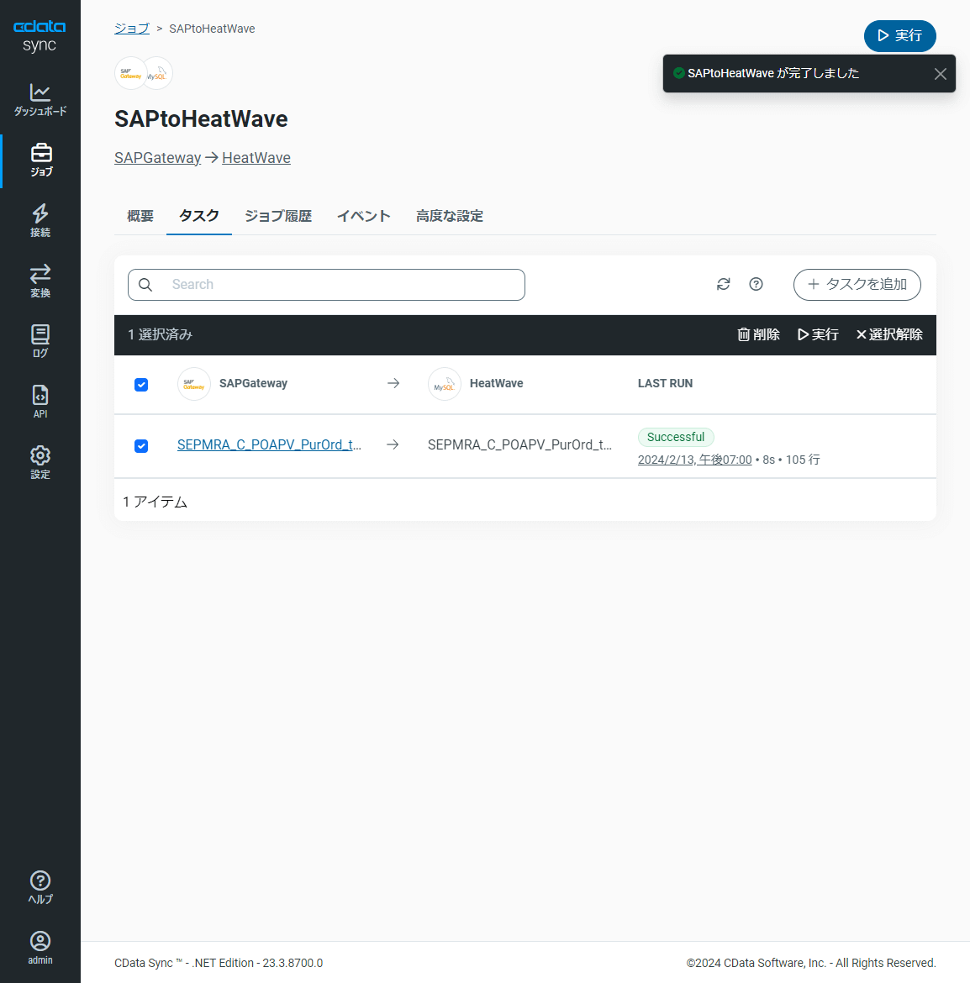Click the 1 選択済み selection count
The width and height of the screenshot is (970, 983).
(x=160, y=334)
